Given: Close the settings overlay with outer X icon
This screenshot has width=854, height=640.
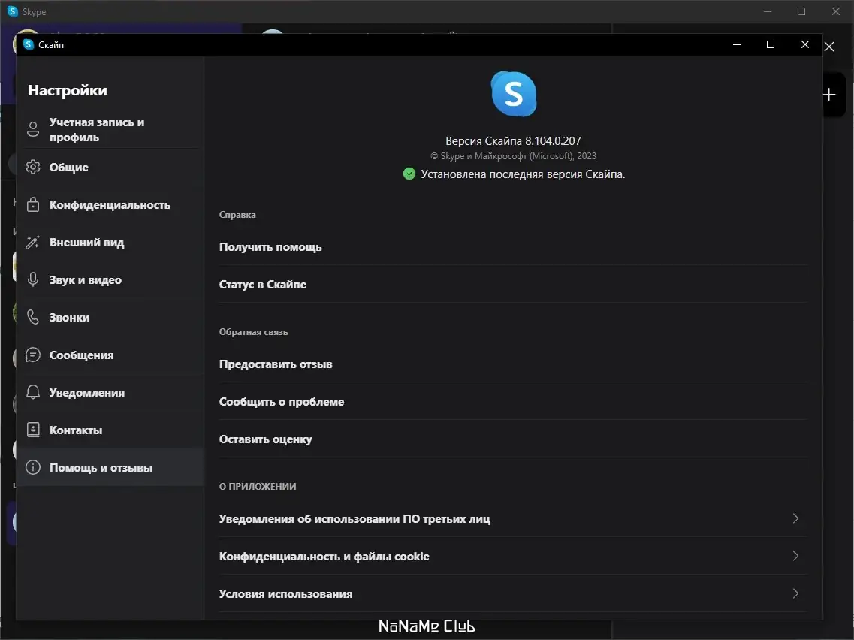Looking at the screenshot, I should (829, 47).
